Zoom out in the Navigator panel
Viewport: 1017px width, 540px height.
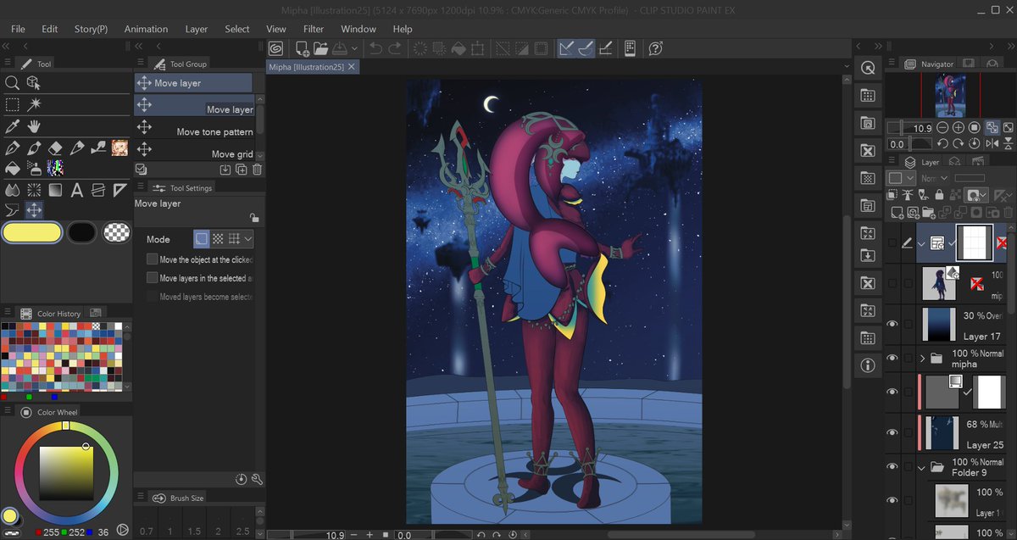pyautogui.click(x=944, y=128)
